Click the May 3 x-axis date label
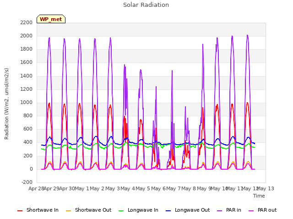The height and width of the screenshot is (219, 293). click(x=113, y=188)
